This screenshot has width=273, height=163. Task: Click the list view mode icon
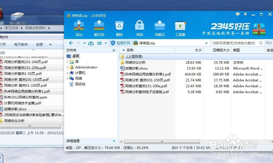coord(99,43)
